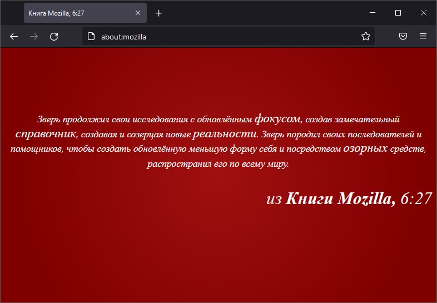Open the Firefox application menu
Screen dimensions: 437x303
click(x=423, y=36)
